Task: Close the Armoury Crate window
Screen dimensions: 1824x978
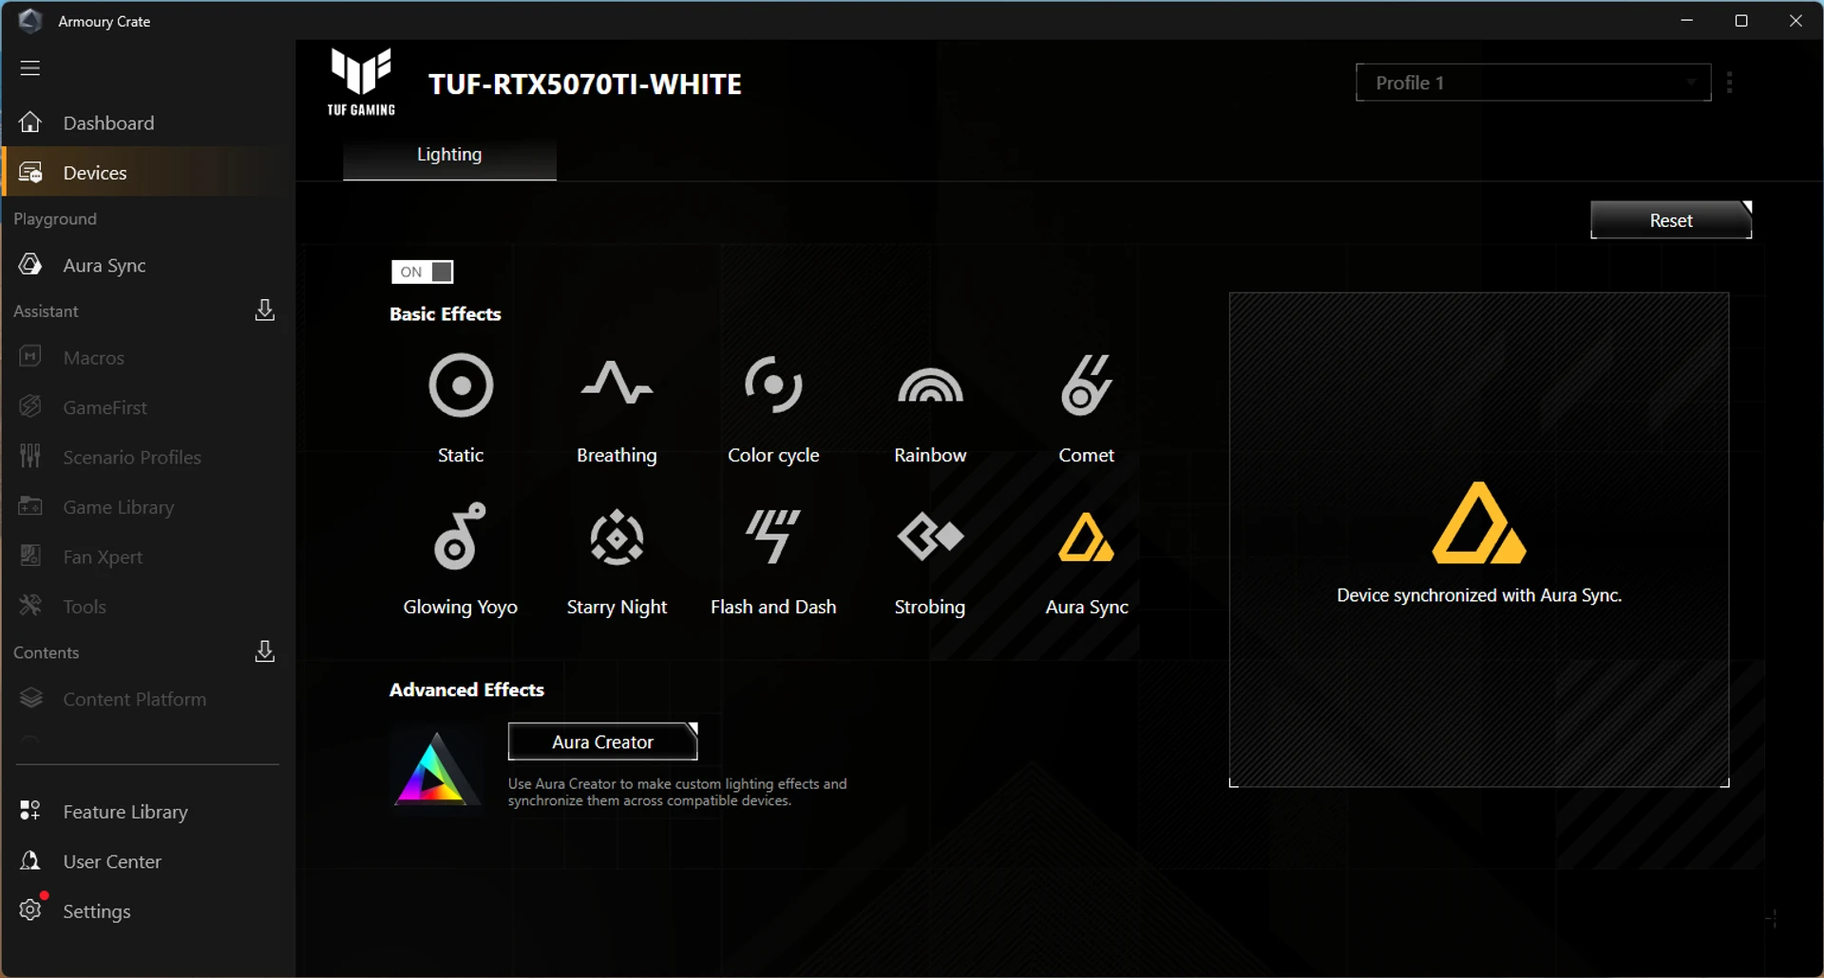Action: 1795,20
